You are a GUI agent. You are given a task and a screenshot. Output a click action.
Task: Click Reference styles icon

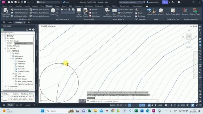point(161,12)
